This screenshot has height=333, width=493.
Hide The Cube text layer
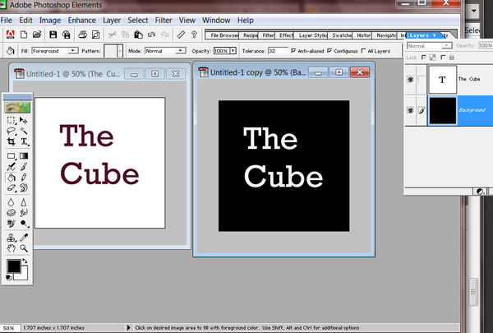click(410, 80)
